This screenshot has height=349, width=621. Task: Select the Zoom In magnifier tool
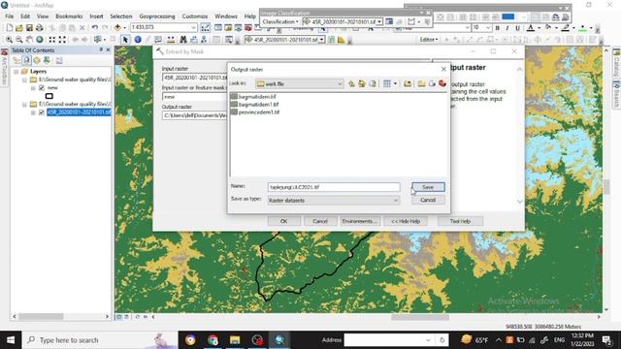[9, 40]
